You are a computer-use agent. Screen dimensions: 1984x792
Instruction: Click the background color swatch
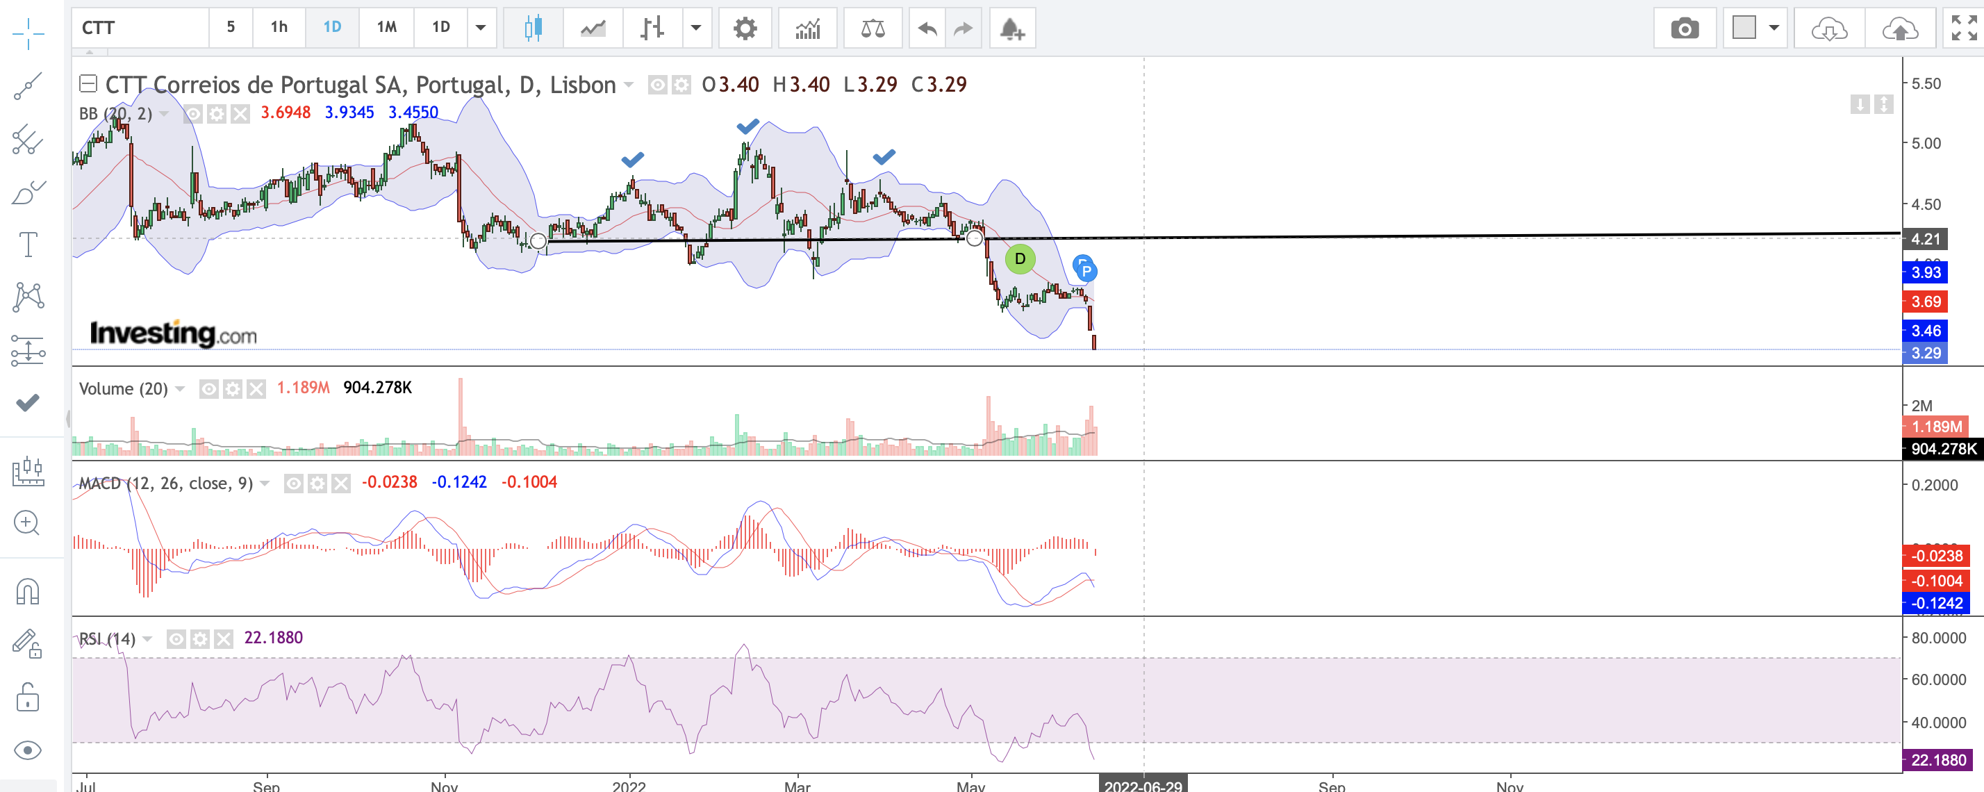(1744, 28)
